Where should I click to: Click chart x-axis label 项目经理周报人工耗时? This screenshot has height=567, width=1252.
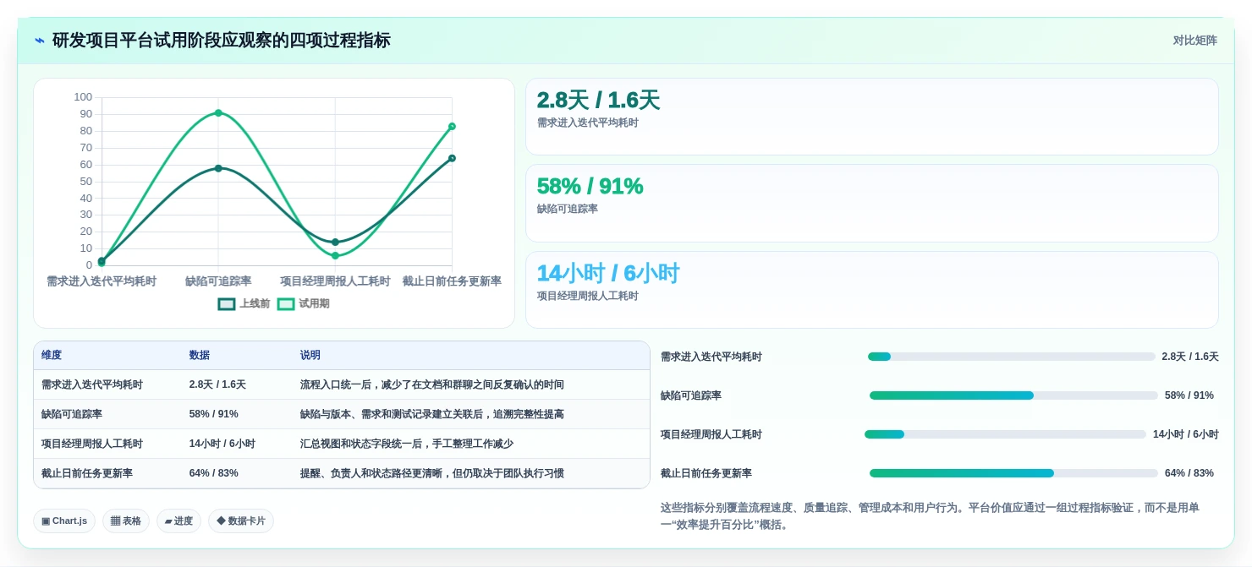(335, 281)
